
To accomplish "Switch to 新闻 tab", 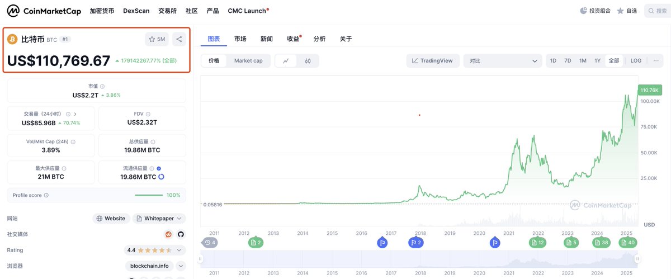I will click(267, 39).
